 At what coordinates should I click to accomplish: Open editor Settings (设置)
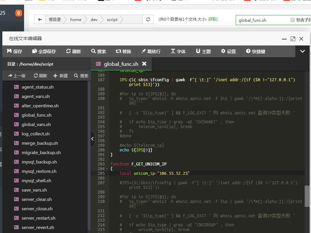(x=228, y=51)
